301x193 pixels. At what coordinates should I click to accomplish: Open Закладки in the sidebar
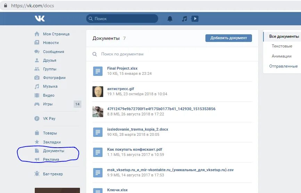tap(52, 142)
